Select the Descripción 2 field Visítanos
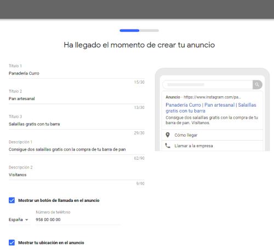 [77, 175]
